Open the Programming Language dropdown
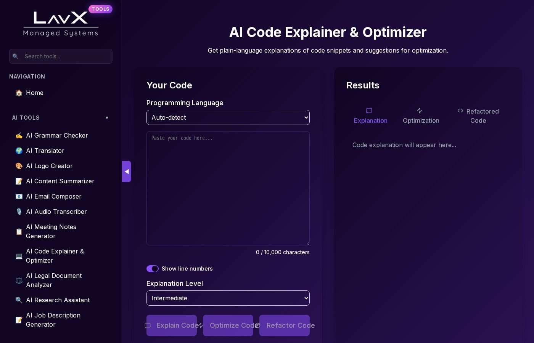 (228, 117)
